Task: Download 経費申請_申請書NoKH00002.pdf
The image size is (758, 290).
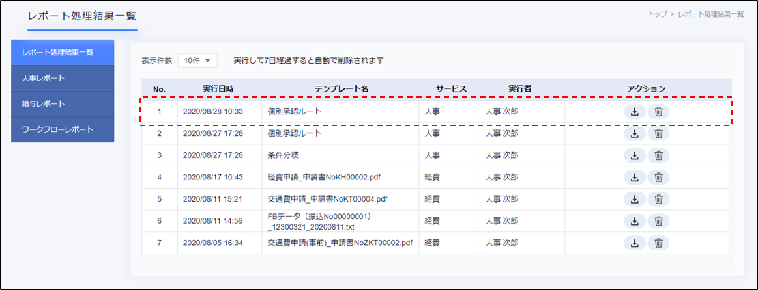Action: coord(634,178)
